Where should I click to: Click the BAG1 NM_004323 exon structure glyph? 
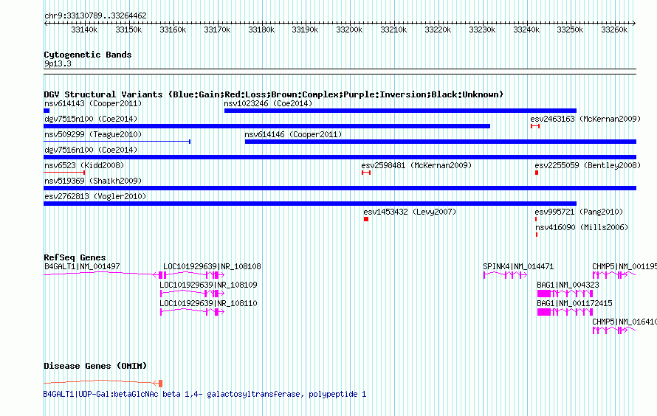565,294
